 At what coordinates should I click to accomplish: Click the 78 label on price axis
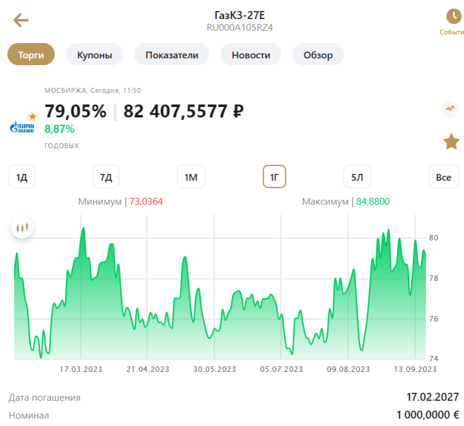coord(433,278)
